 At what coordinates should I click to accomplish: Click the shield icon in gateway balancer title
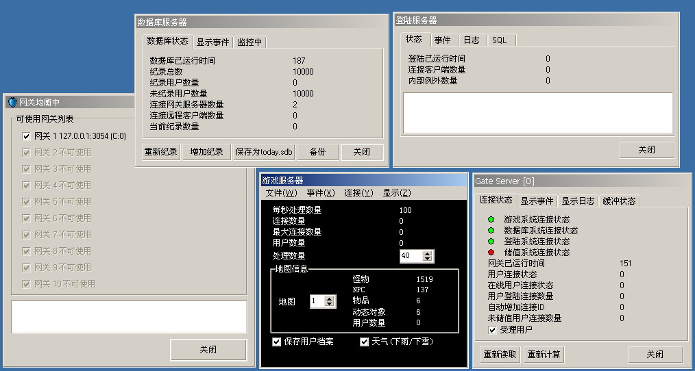click(12, 103)
